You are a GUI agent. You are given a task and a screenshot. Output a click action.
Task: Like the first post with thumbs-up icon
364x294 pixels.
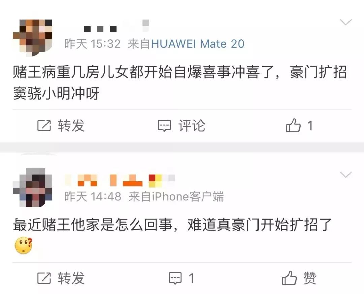tap(293, 125)
